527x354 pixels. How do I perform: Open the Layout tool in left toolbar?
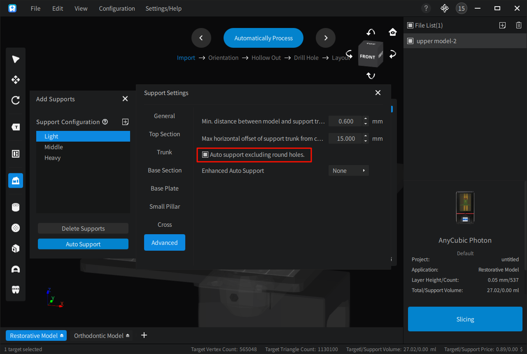pos(16,154)
